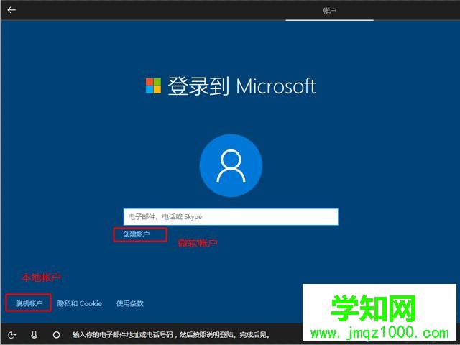Activate the Cortana circle icon
Viewport: 460px width, 345px height.
[56, 334]
